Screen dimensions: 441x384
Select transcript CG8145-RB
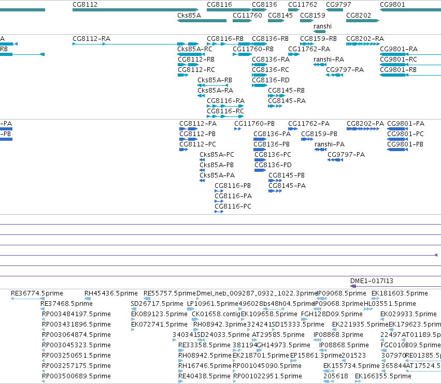click(x=277, y=96)
